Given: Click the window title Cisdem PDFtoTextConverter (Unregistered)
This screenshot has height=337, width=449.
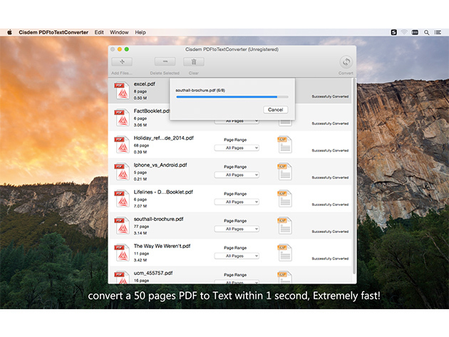Looking at the screenshot, I should pyautogui.click(x=232, y=49).
